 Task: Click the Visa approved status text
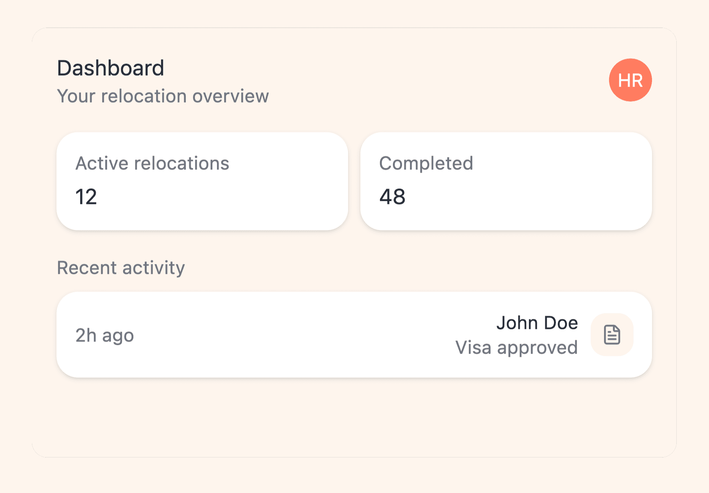(516, 348)
